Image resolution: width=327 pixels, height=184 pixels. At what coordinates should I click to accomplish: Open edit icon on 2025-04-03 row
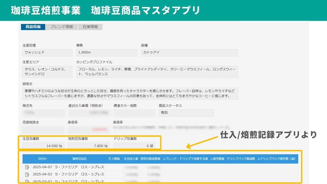tap(27, 174)
